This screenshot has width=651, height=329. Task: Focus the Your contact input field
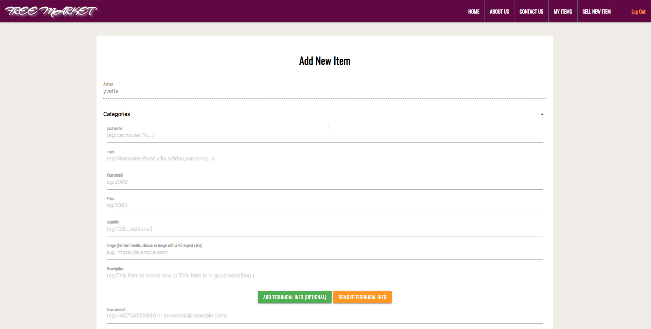(x=324, y=316)
